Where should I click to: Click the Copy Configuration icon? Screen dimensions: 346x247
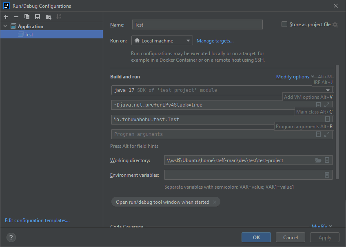pyautogui.click(x=27, y=17)
